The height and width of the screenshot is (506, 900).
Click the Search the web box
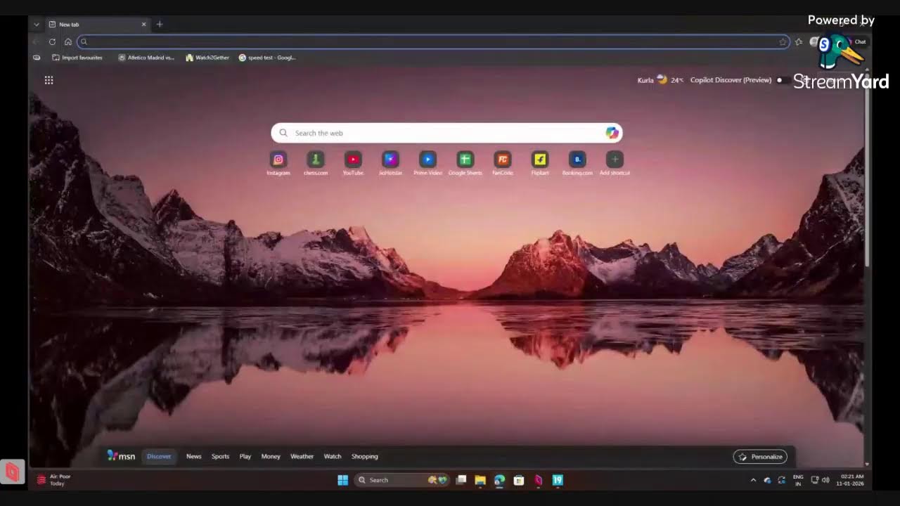446,133
